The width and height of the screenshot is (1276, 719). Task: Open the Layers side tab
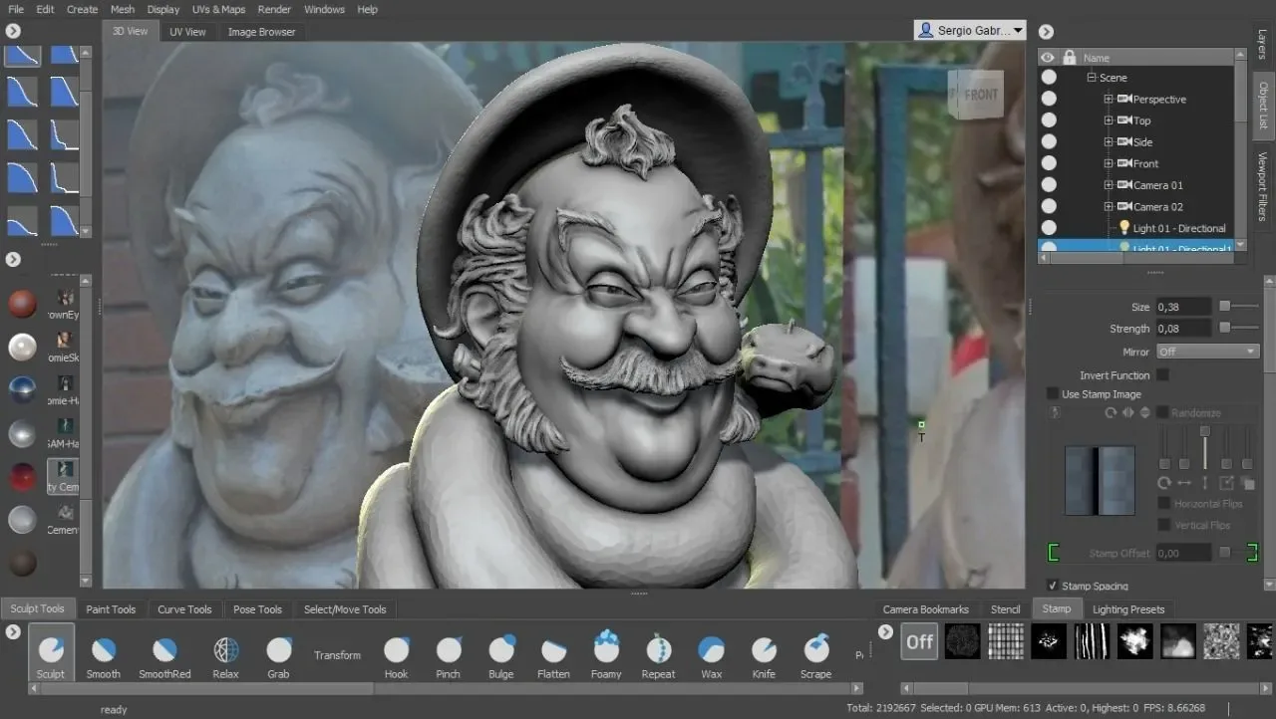[1262, 45]
